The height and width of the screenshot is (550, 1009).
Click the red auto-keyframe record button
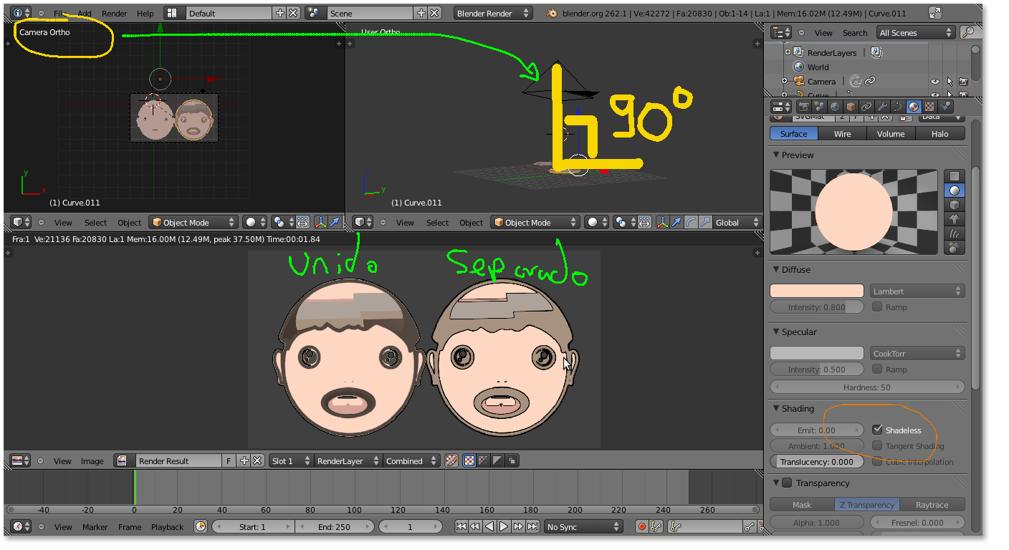[641, 526]
